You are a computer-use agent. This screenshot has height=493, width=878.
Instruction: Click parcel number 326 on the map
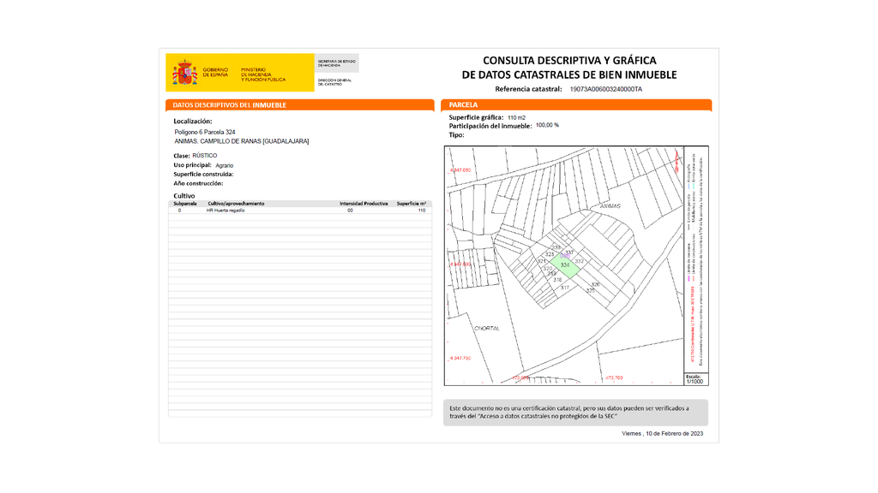(595, 284)
